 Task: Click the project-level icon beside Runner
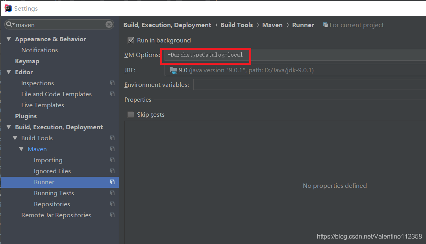tap(113, 182)
